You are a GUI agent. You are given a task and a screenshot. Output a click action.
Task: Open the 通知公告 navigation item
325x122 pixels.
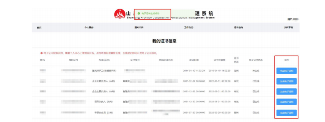coord(139,28)
